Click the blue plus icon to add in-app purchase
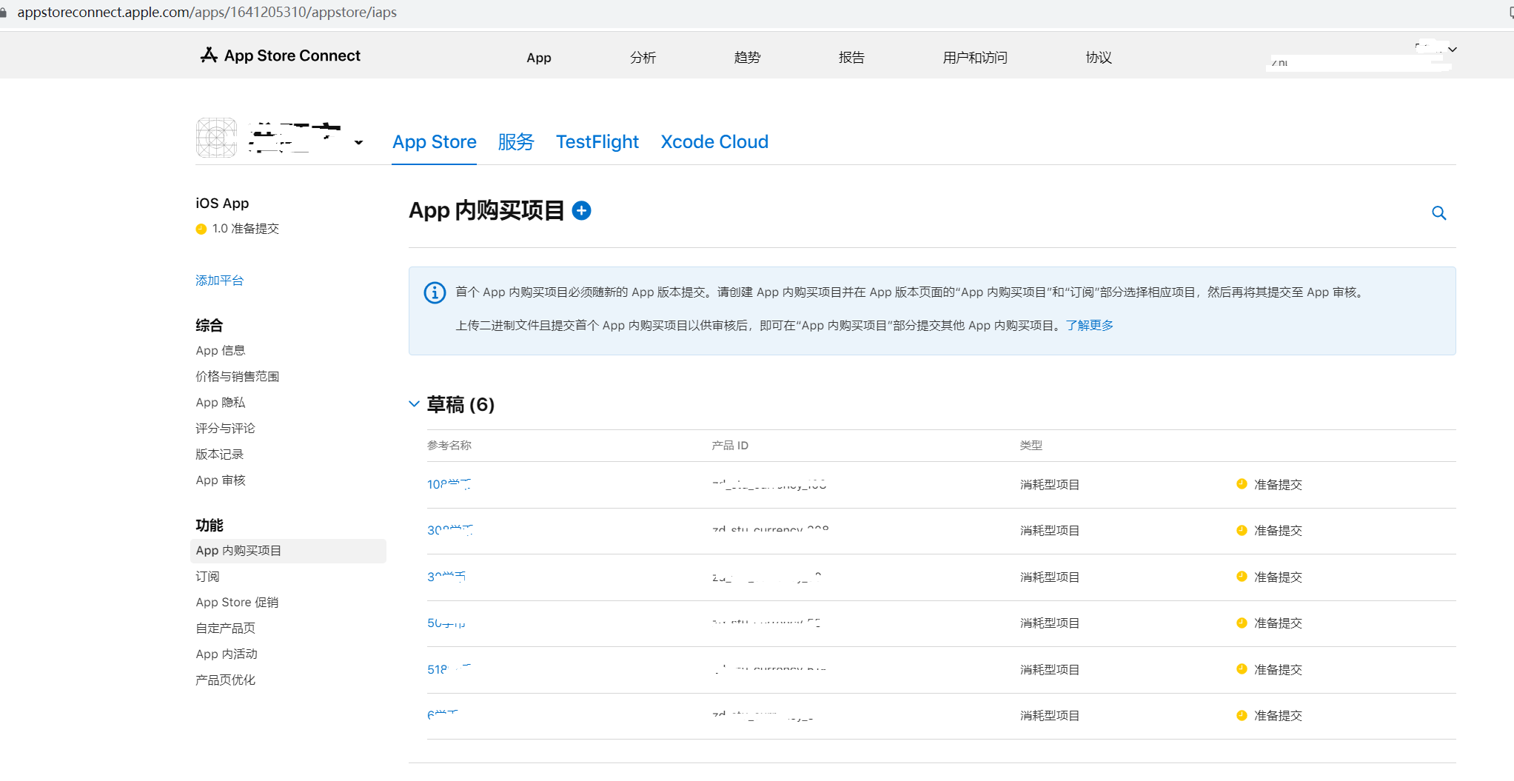 point(582,211)
